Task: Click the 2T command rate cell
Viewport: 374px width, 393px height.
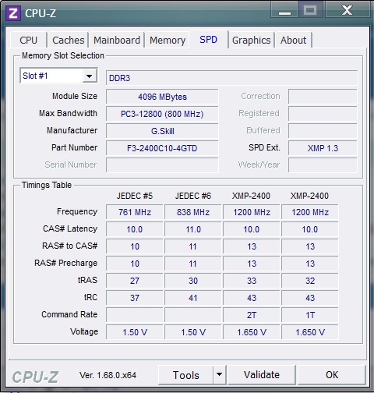Action: 252,315
